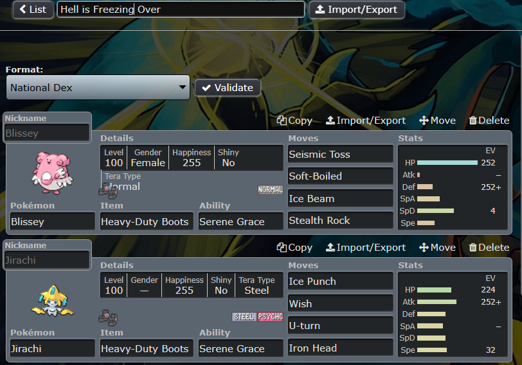The image size is (522, 365).
Task: Click Jirachi's Heavy-Duty Boots item icon
Action: 108,317
